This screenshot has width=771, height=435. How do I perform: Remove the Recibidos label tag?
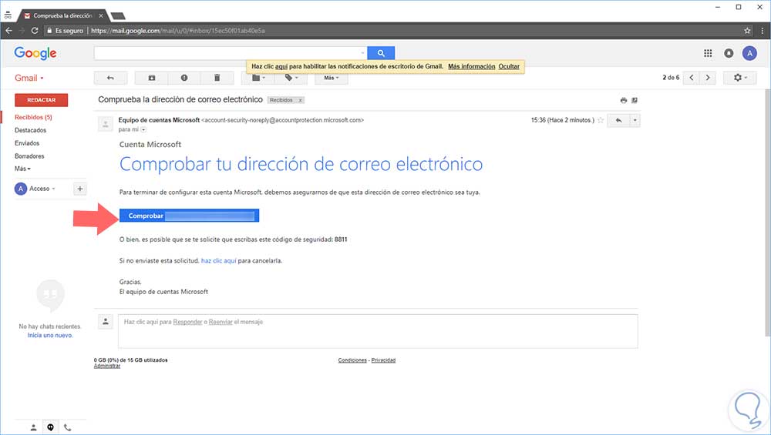pyautogui.click(x=300, y=100)
